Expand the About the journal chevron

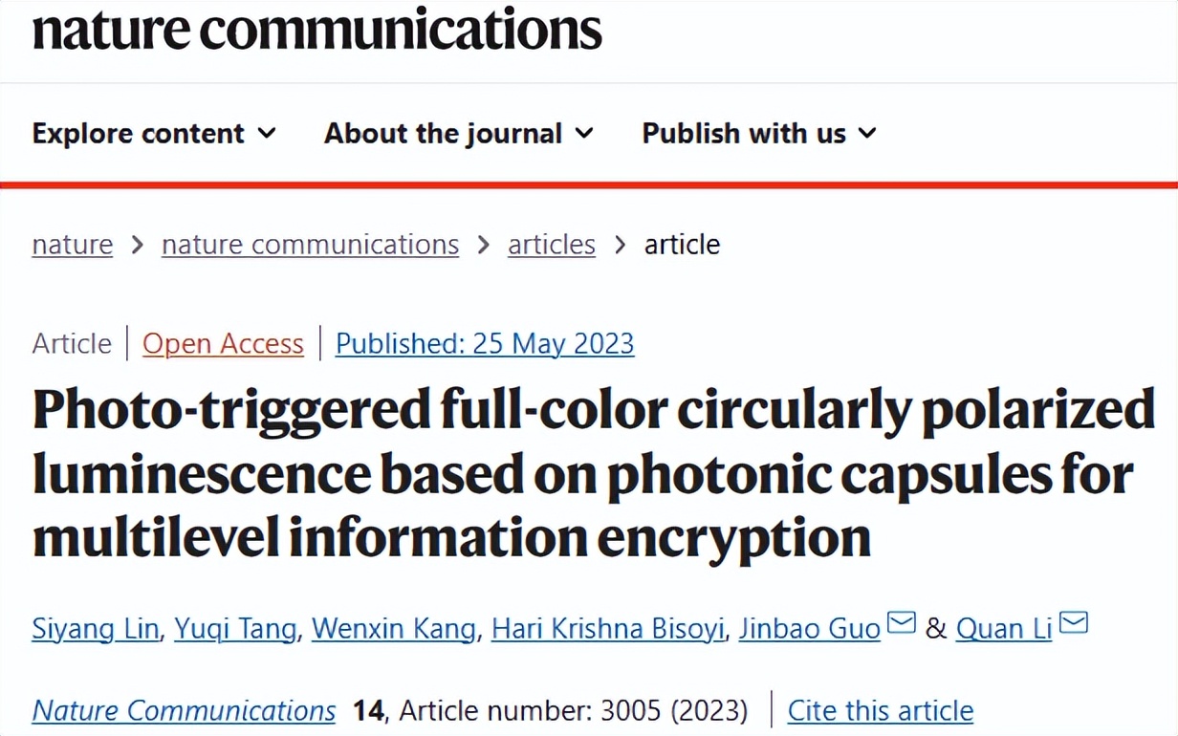point(584,133)
